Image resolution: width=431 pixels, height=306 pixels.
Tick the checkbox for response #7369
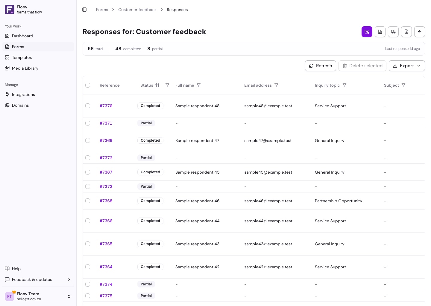click(x=88, y=140)
